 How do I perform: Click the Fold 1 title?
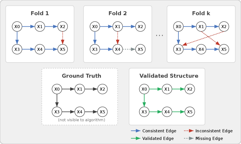point(40,13)
